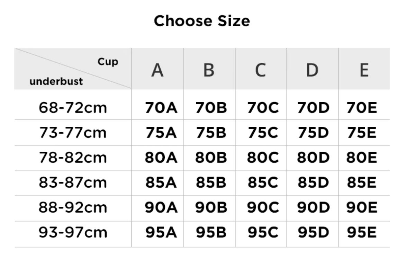Image resolution: width=416 pixels, height=259 pixels.
Task: Choose size 75B
Action: point(211,133)
